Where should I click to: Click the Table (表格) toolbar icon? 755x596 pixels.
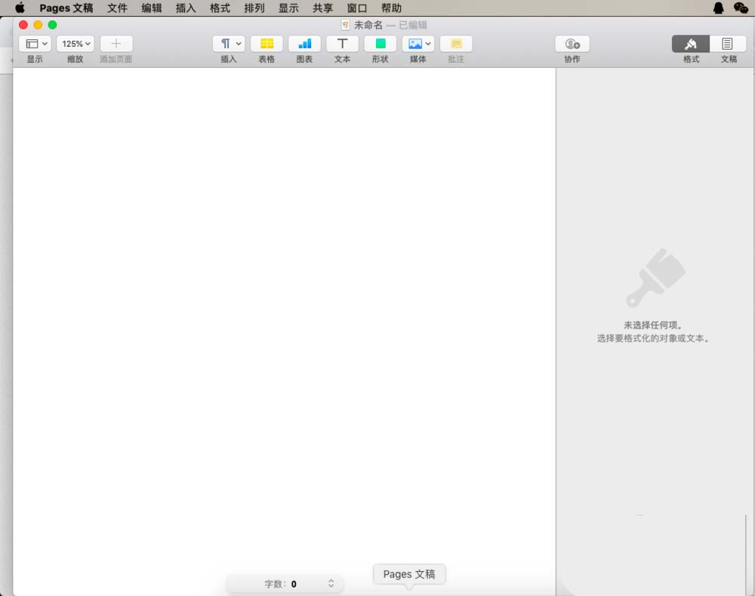click(267, 44)
